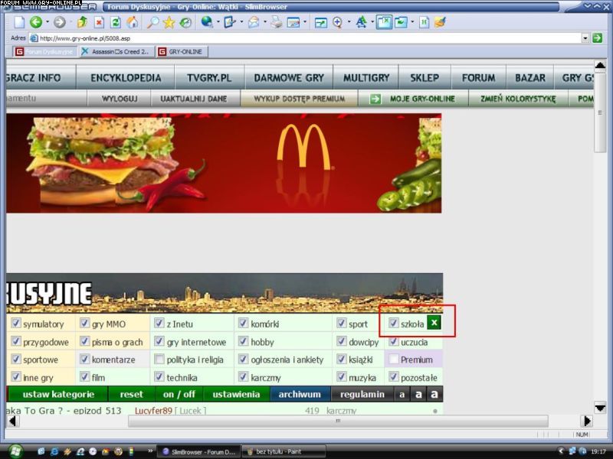Toggle the Premium category checkbox
613x459 pixels.
(x=394, y=360)
